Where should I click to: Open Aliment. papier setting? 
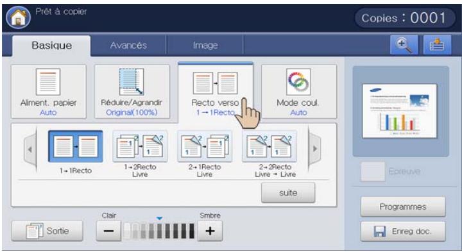tap(49, 92)
